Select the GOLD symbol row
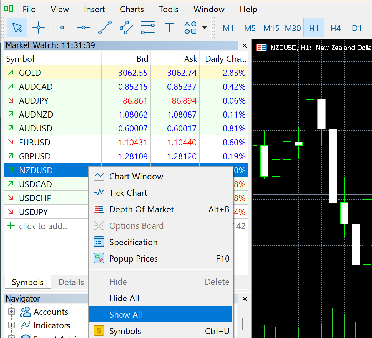 pyautogui.click(x=30, y=73)
